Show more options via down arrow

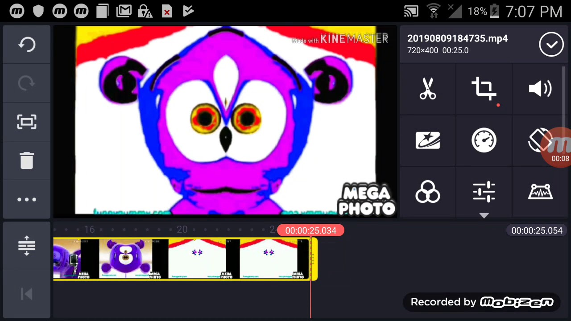[484, 216]
